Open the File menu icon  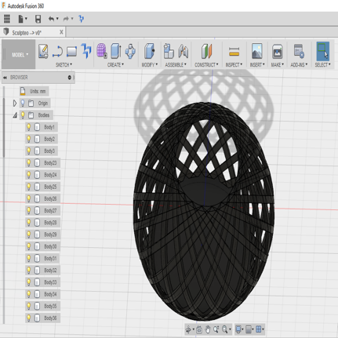point(23,19)
